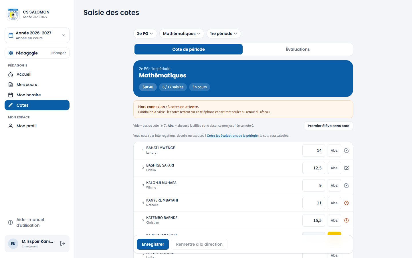This screenshot has width=412, height=258.
Task: Click the calendar icon beside Année 2026-2027
Action: click(x=11, y=35)
